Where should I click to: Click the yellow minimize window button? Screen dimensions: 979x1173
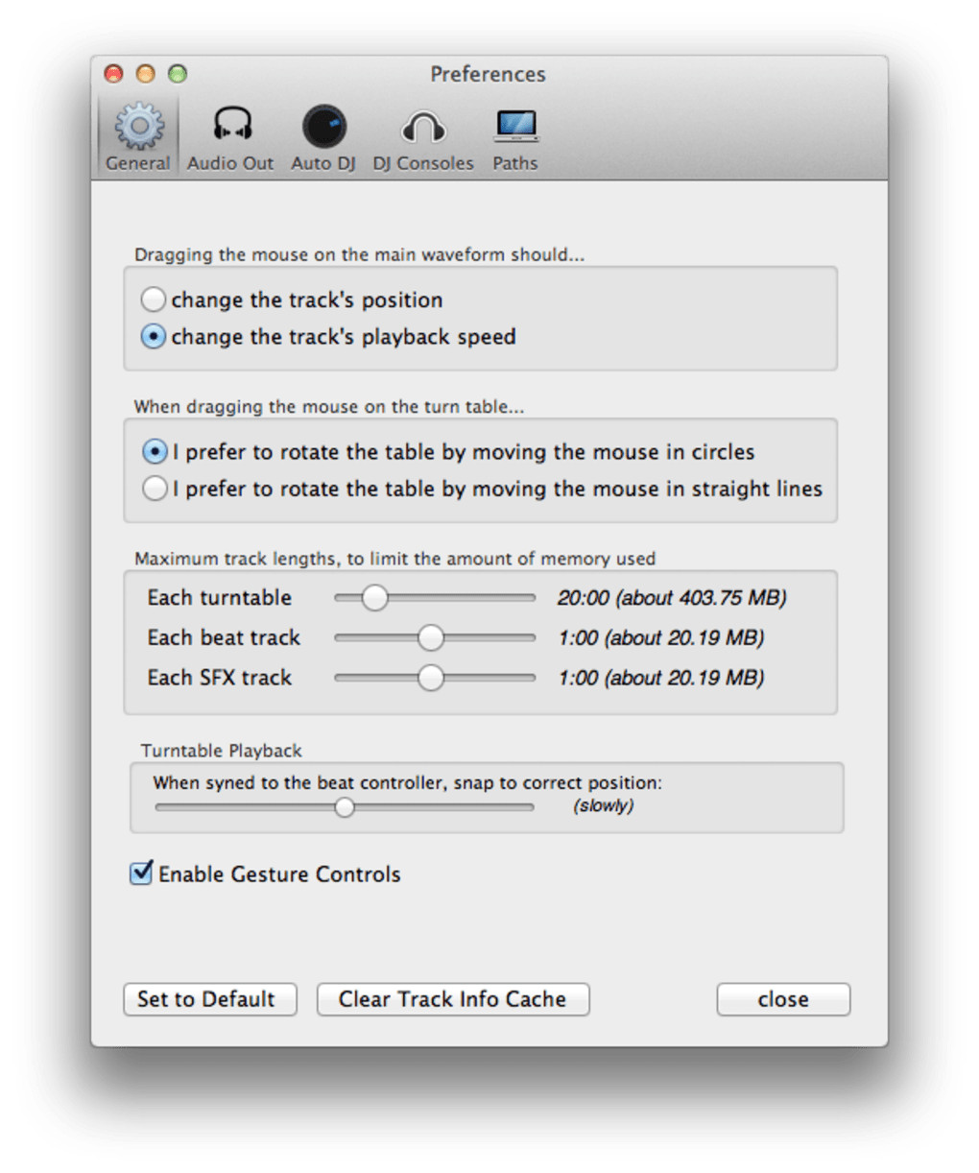[x=146, y=74]
